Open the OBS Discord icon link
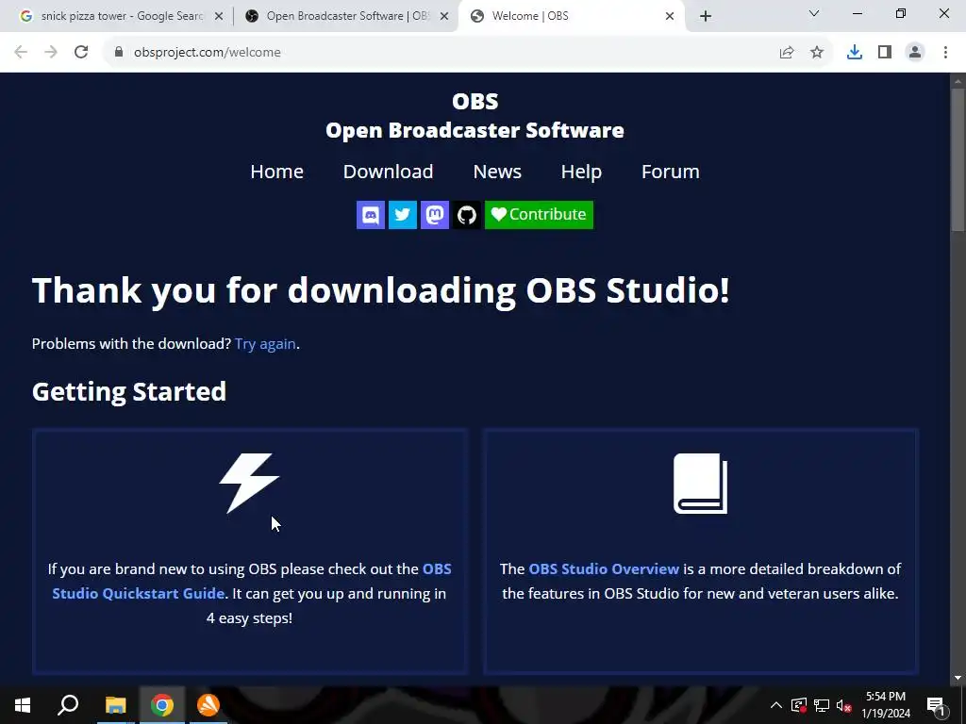The width and height of the screenshot is (966, 724). [x=370, y=215]
